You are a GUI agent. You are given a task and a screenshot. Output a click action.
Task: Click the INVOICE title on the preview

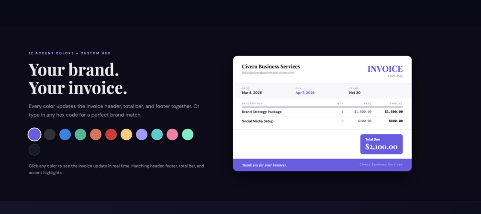click(x=385, y=69)
